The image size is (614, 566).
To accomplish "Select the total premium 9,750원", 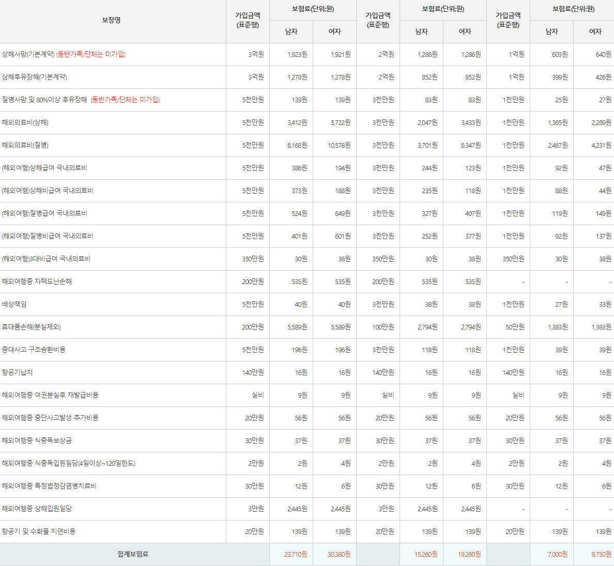I will [602, 554].
